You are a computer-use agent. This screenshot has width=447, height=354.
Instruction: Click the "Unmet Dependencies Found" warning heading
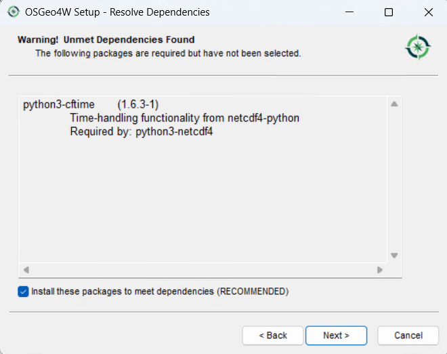(106, 40)
